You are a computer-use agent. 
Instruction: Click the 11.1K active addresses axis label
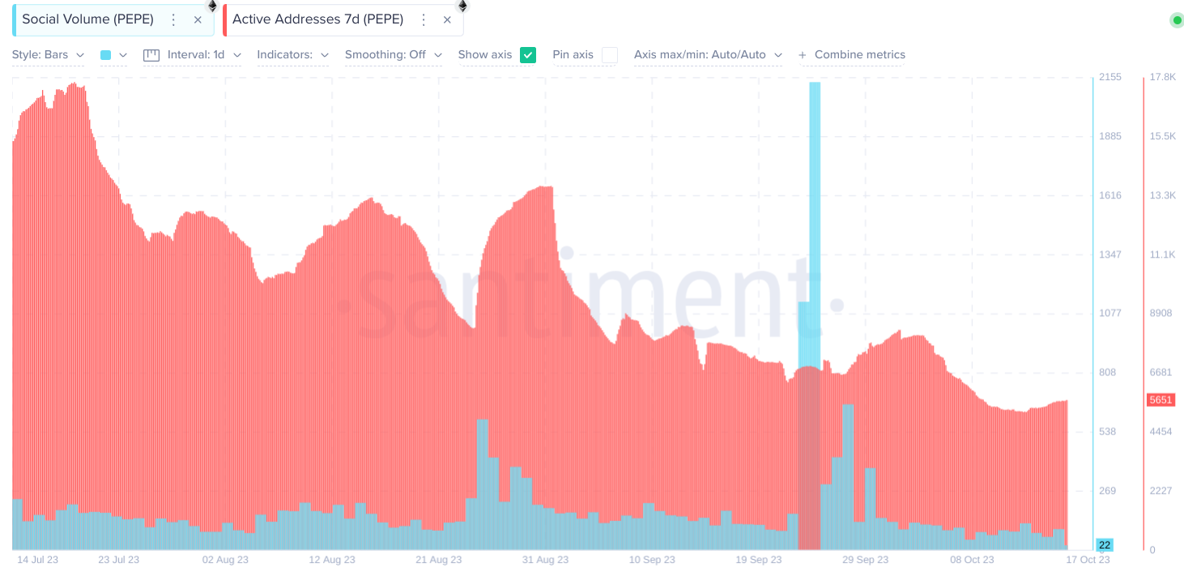pos(1162,254)
